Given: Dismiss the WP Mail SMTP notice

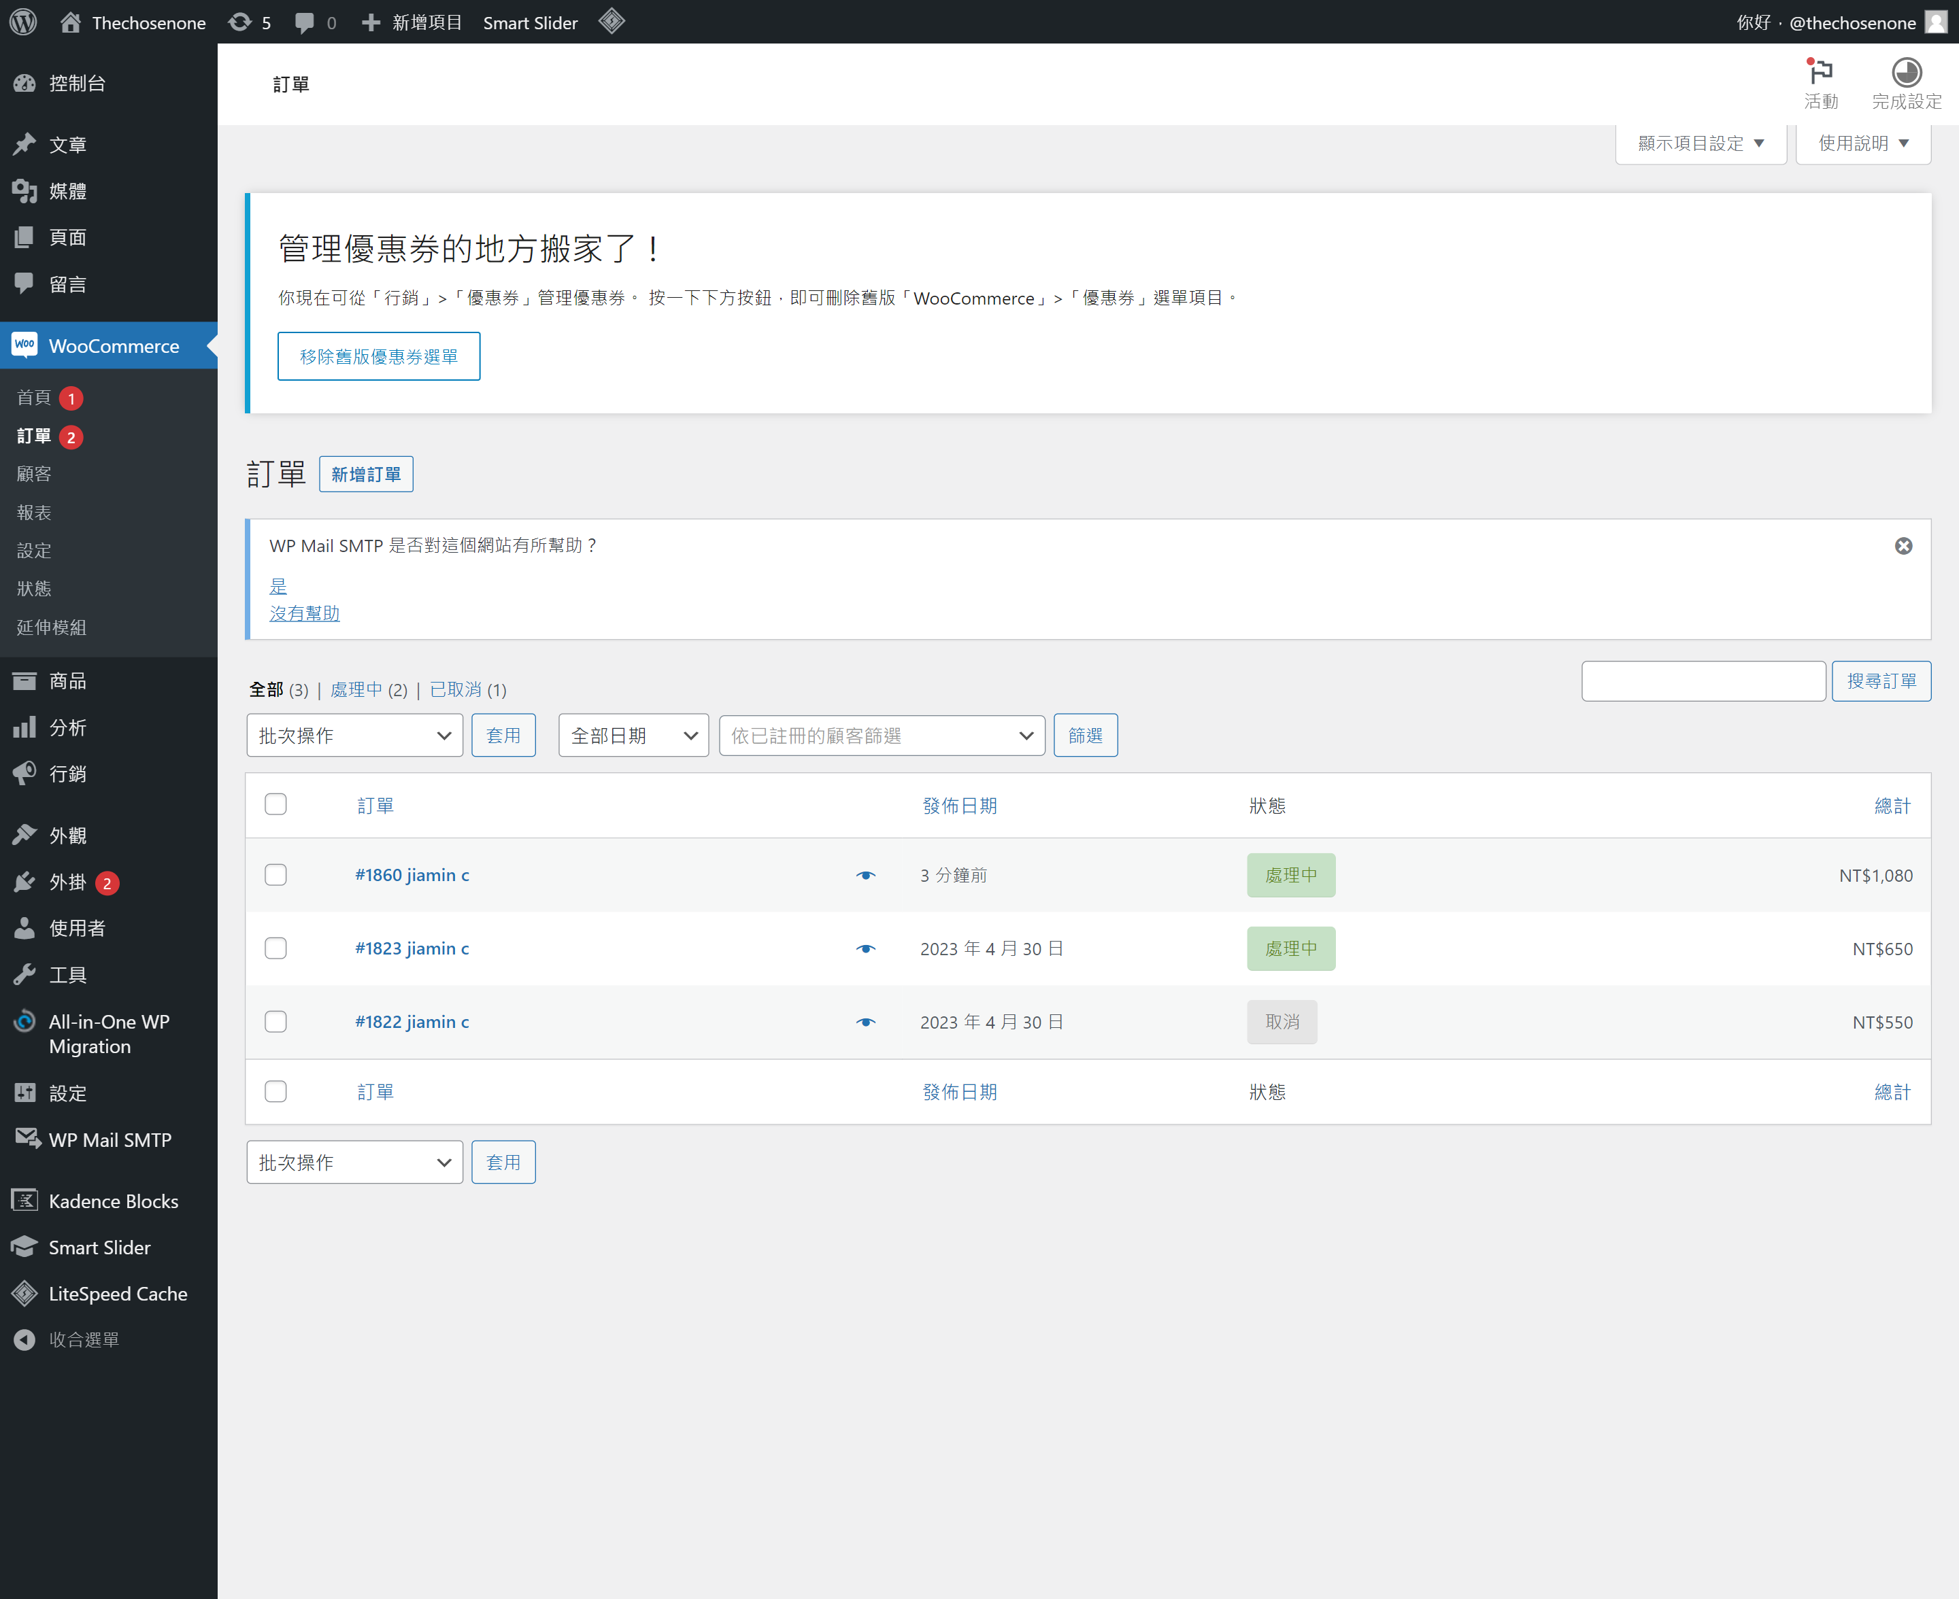Looking at the screenshot, I should pyautogui.click(x=1903, y=546).
